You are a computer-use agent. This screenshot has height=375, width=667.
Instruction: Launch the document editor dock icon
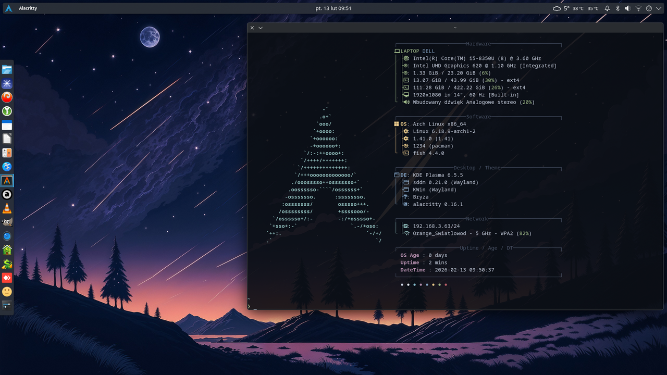pyautogui.click(x=7, y=139)
